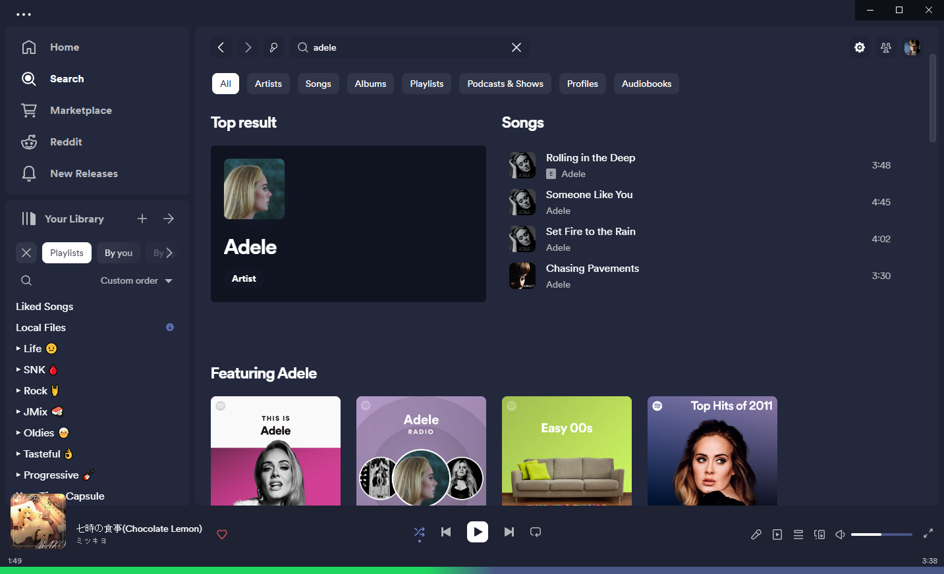
Task: Toggle the By you library filter
Action: coord(119,253)
